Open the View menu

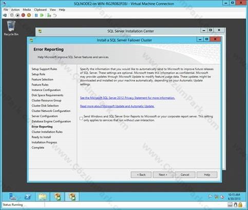point(53,10)
